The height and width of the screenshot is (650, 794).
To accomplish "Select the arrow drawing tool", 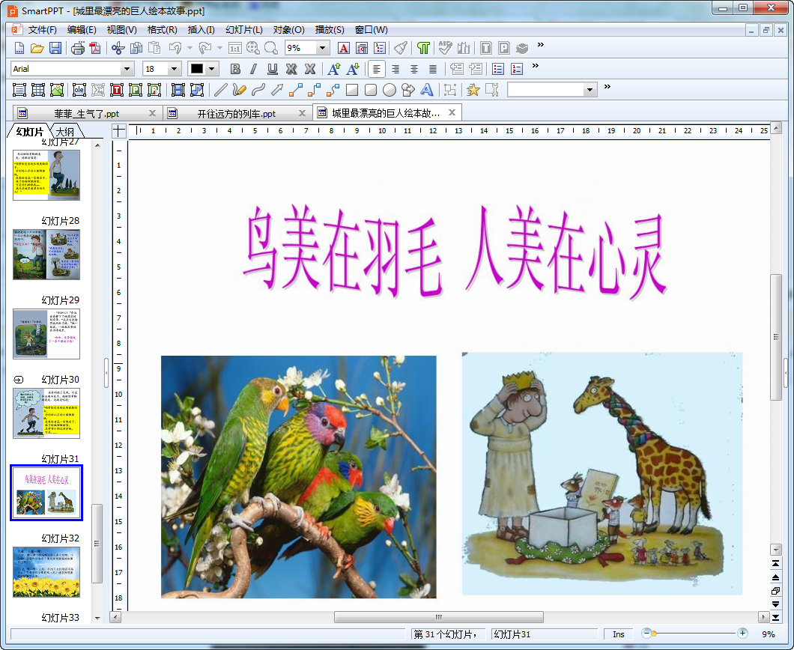I will click(x=277, y=90).
